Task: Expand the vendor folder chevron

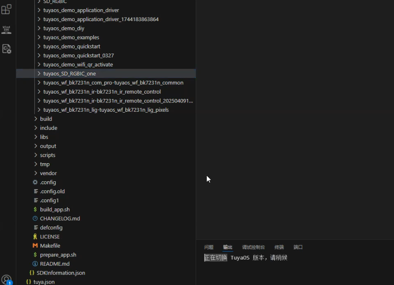Action: [x=36, y=173]
